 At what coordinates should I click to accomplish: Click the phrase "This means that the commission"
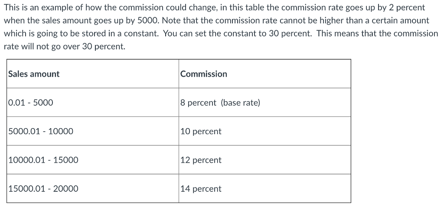pyautogui.click(x=377, y=34)
